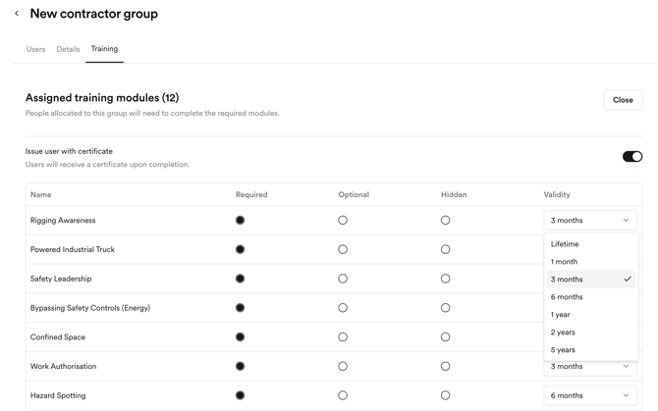Set Bypassing Safety Controls to Optional
The height and width of the screenshot is (411, 658).
click(x=343, y=308)
